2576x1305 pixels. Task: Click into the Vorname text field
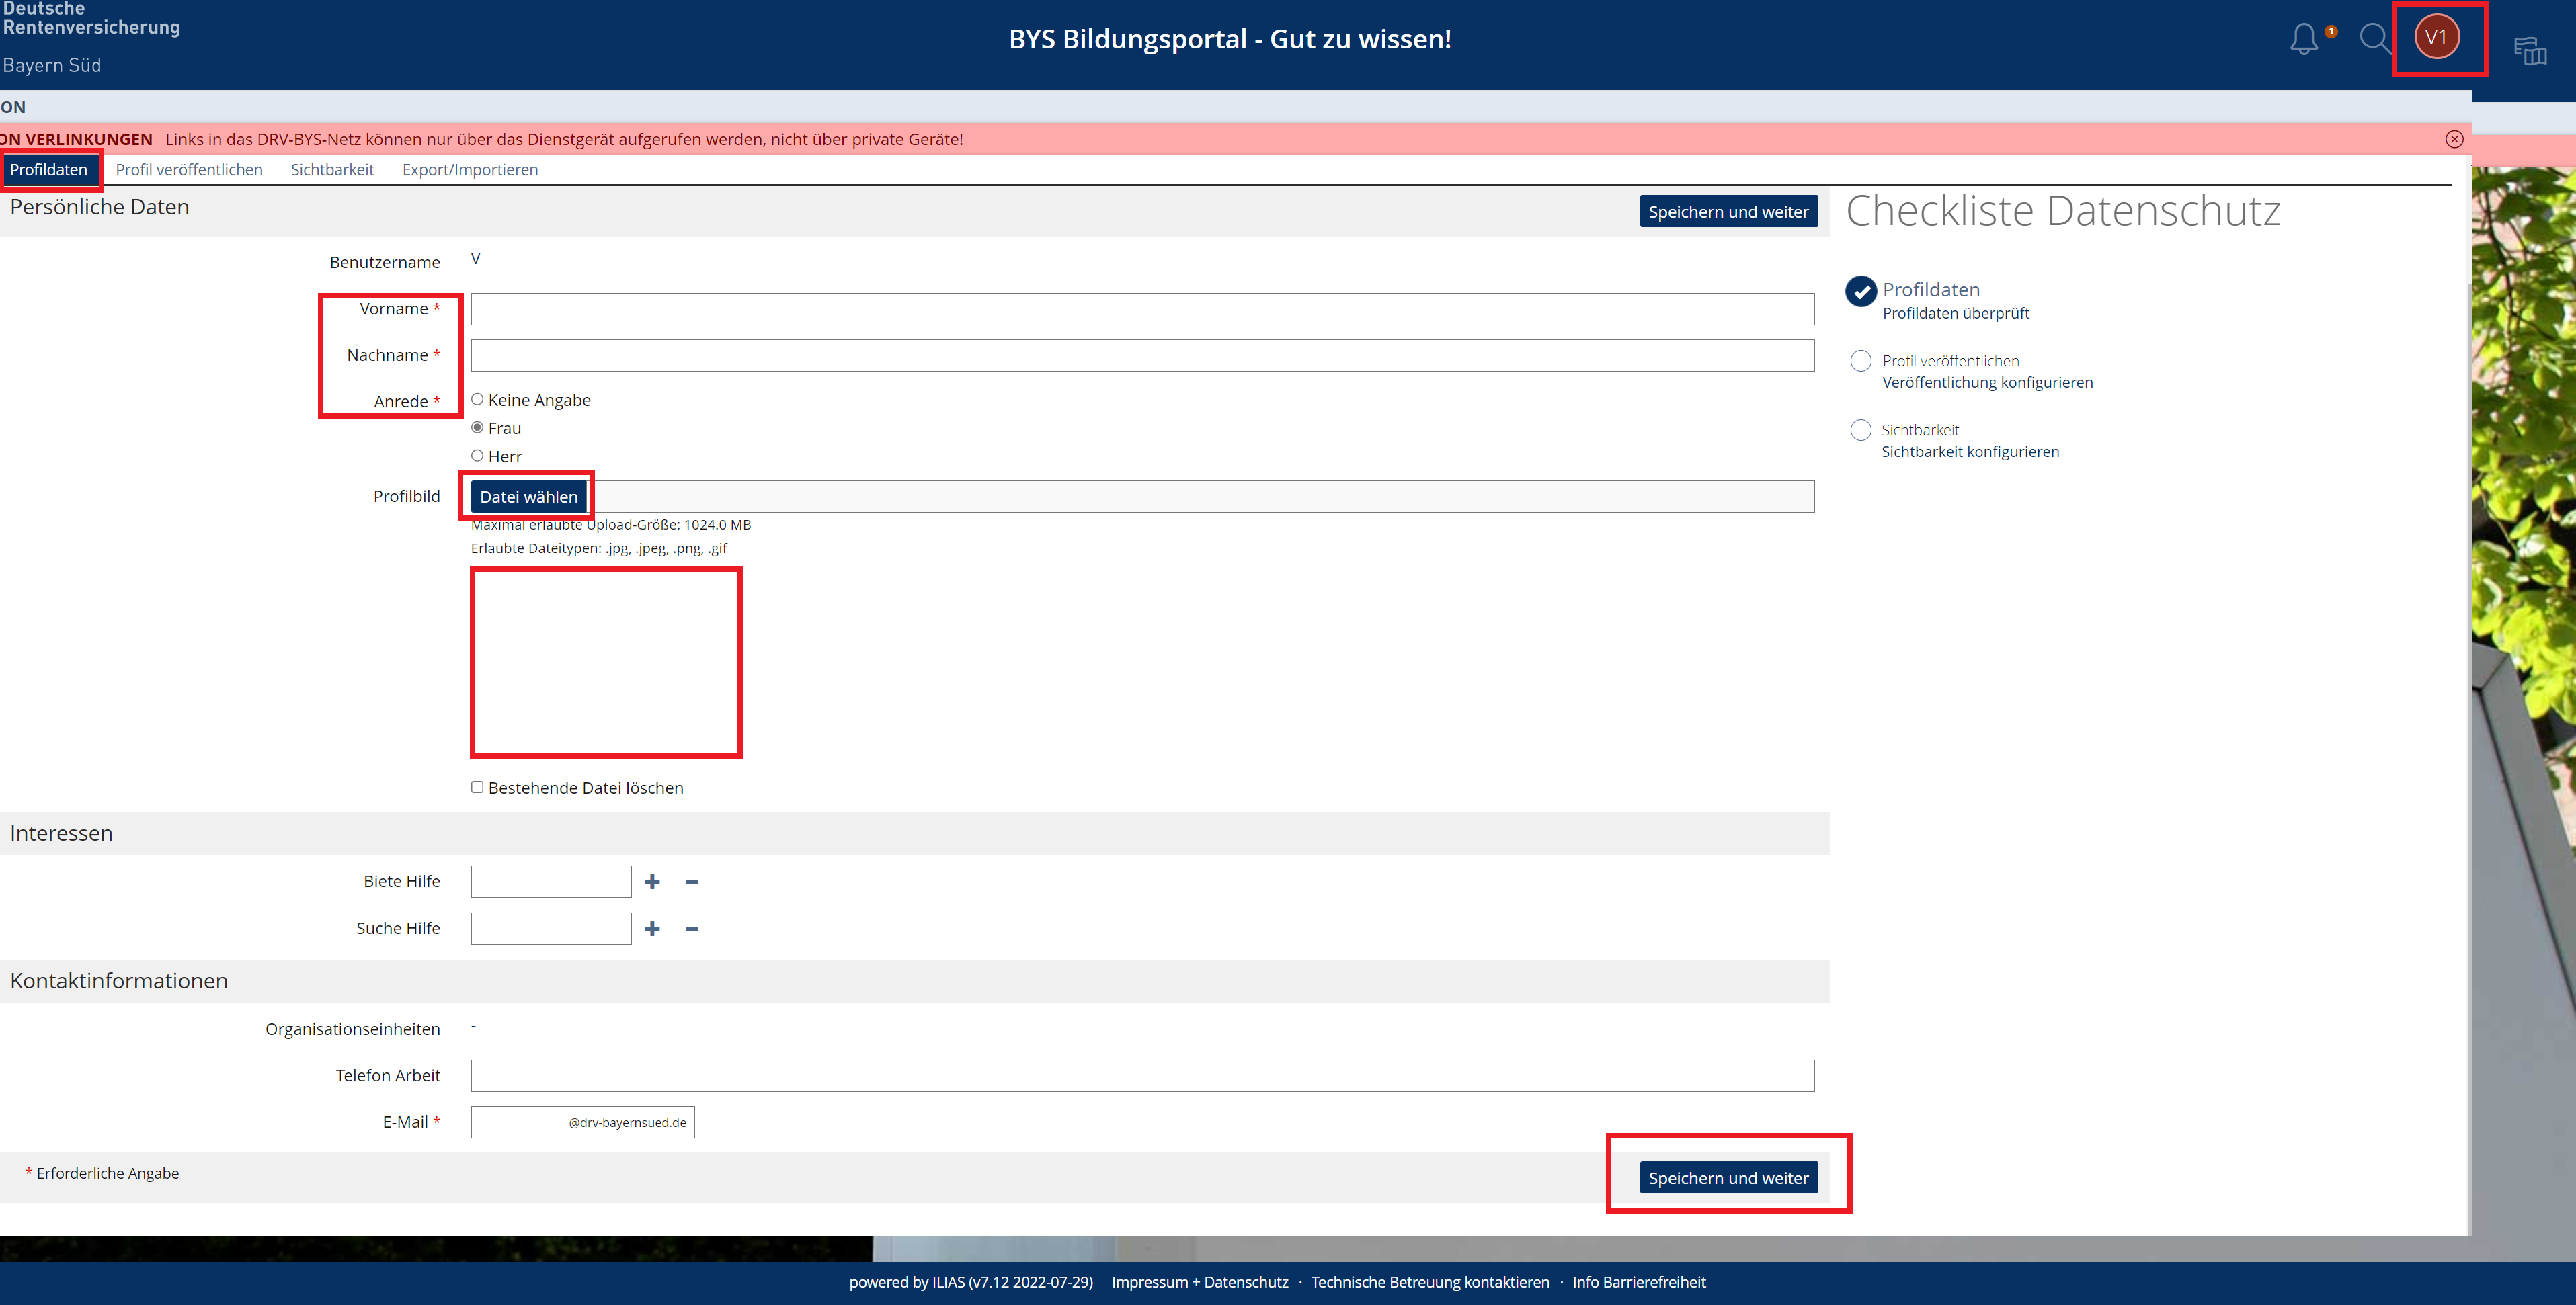pyautogui.click(x=1142, y=309)
